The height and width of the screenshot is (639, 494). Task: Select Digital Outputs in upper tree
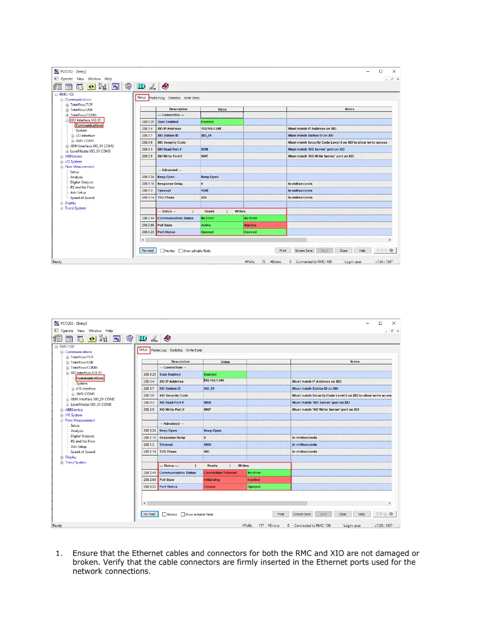coord(82,182)
